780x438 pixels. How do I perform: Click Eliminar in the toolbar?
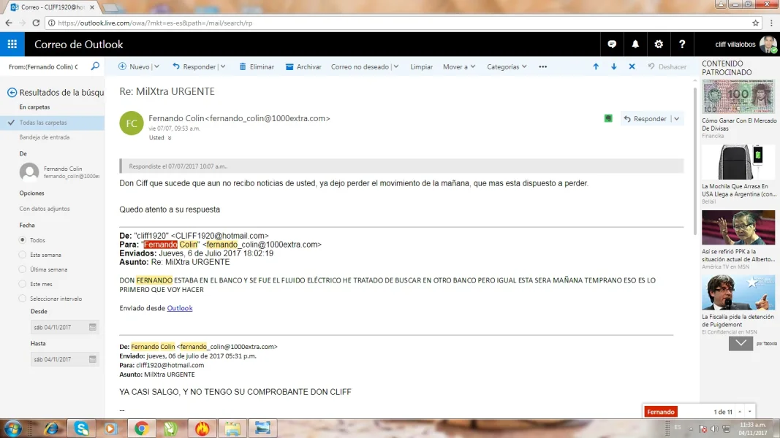(x=255, y=66)
